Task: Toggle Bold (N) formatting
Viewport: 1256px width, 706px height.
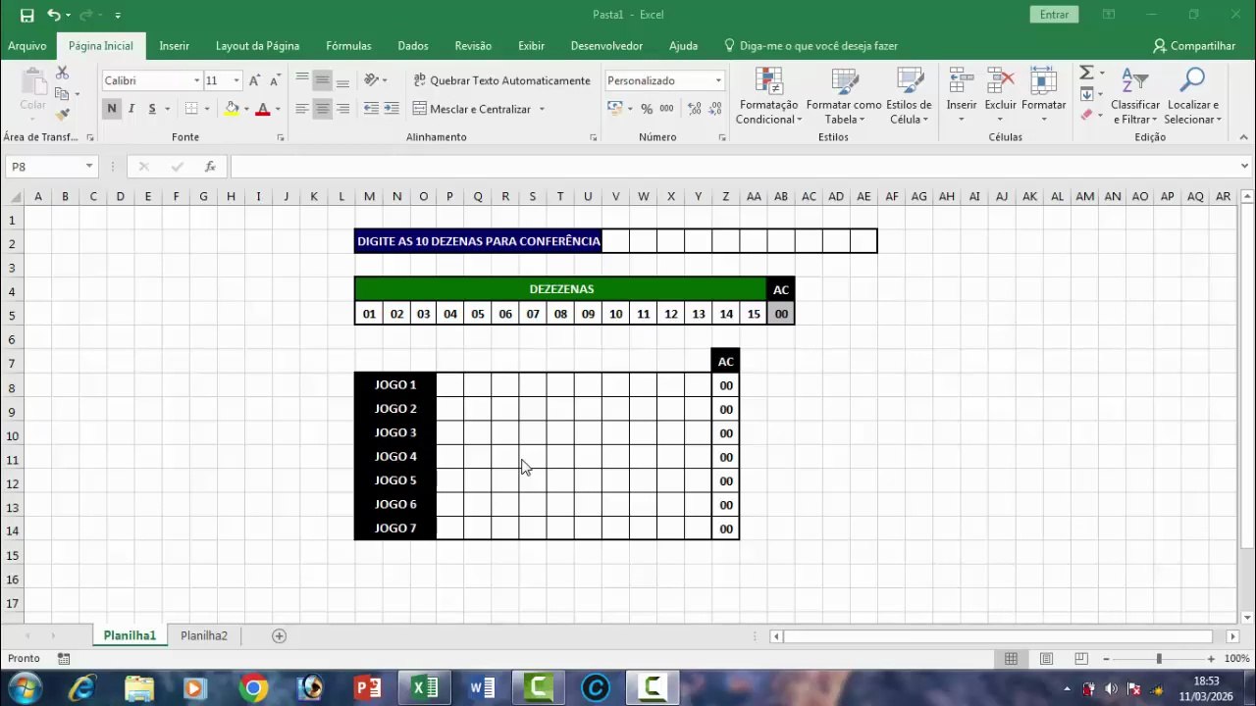Action: coord(112,109)
